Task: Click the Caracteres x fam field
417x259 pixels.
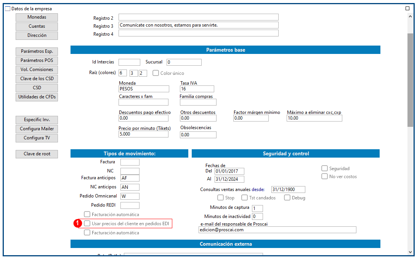Action: point(144,102)
